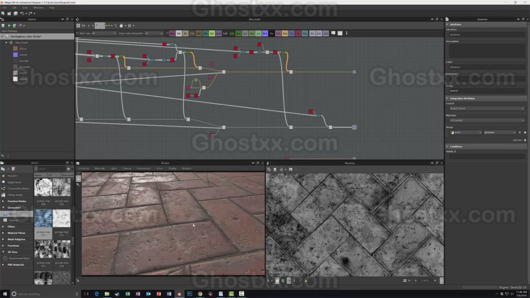Click the Blend node button in graph toolbar
This screenshot has width=530, height=298.
pos(179,34)
